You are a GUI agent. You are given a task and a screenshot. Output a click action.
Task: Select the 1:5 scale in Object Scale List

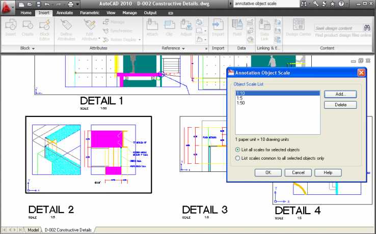278,98
